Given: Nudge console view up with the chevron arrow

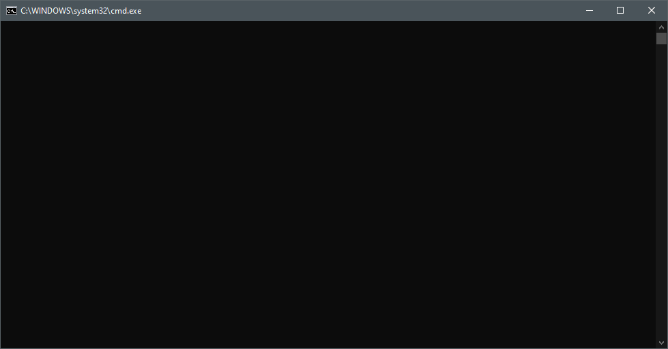Looking at the screenshot, I should click(x=661, y=28).
